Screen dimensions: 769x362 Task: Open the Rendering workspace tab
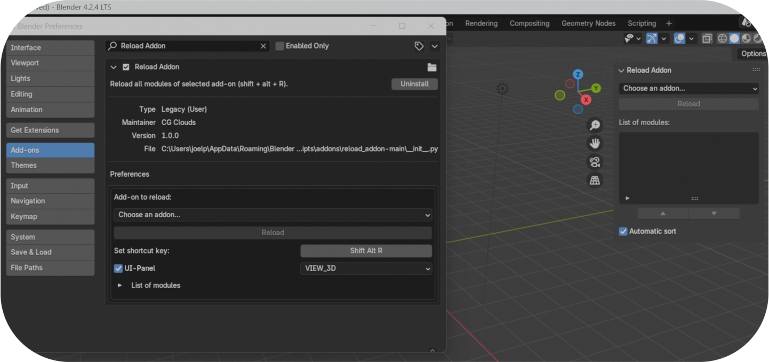pos(481,23)
